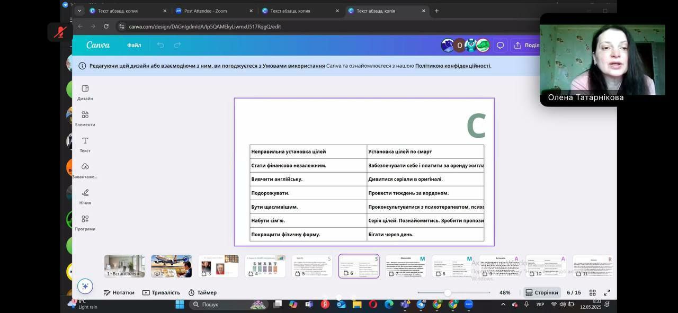Select page 4 SMART thumbnail
The width and height of the screenshot is (678, 313).
(x=265, y=266)
